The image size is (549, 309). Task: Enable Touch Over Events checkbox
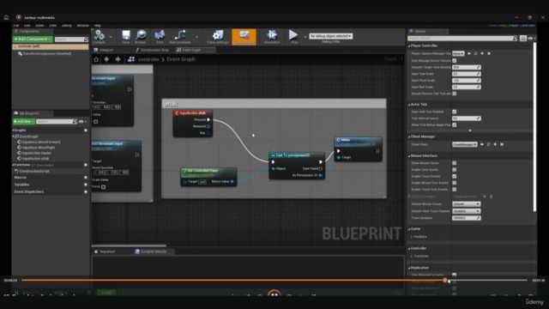[x=455, y=190]
